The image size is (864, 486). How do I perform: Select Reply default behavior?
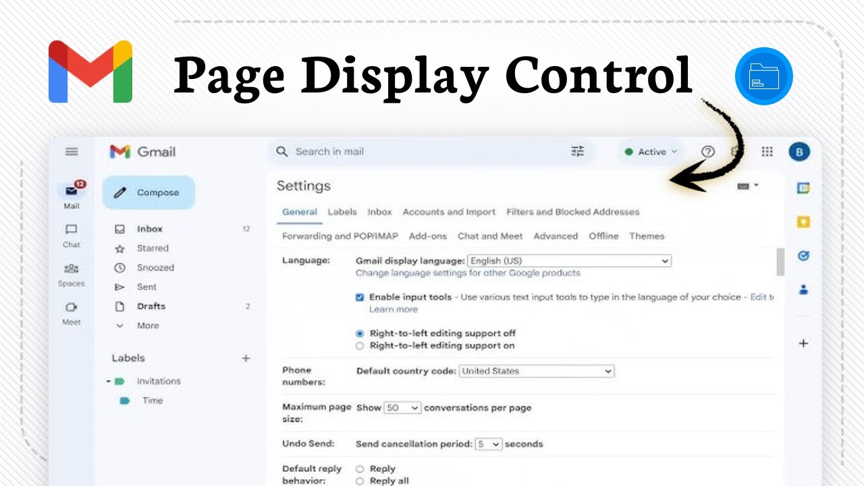[360, 468]
